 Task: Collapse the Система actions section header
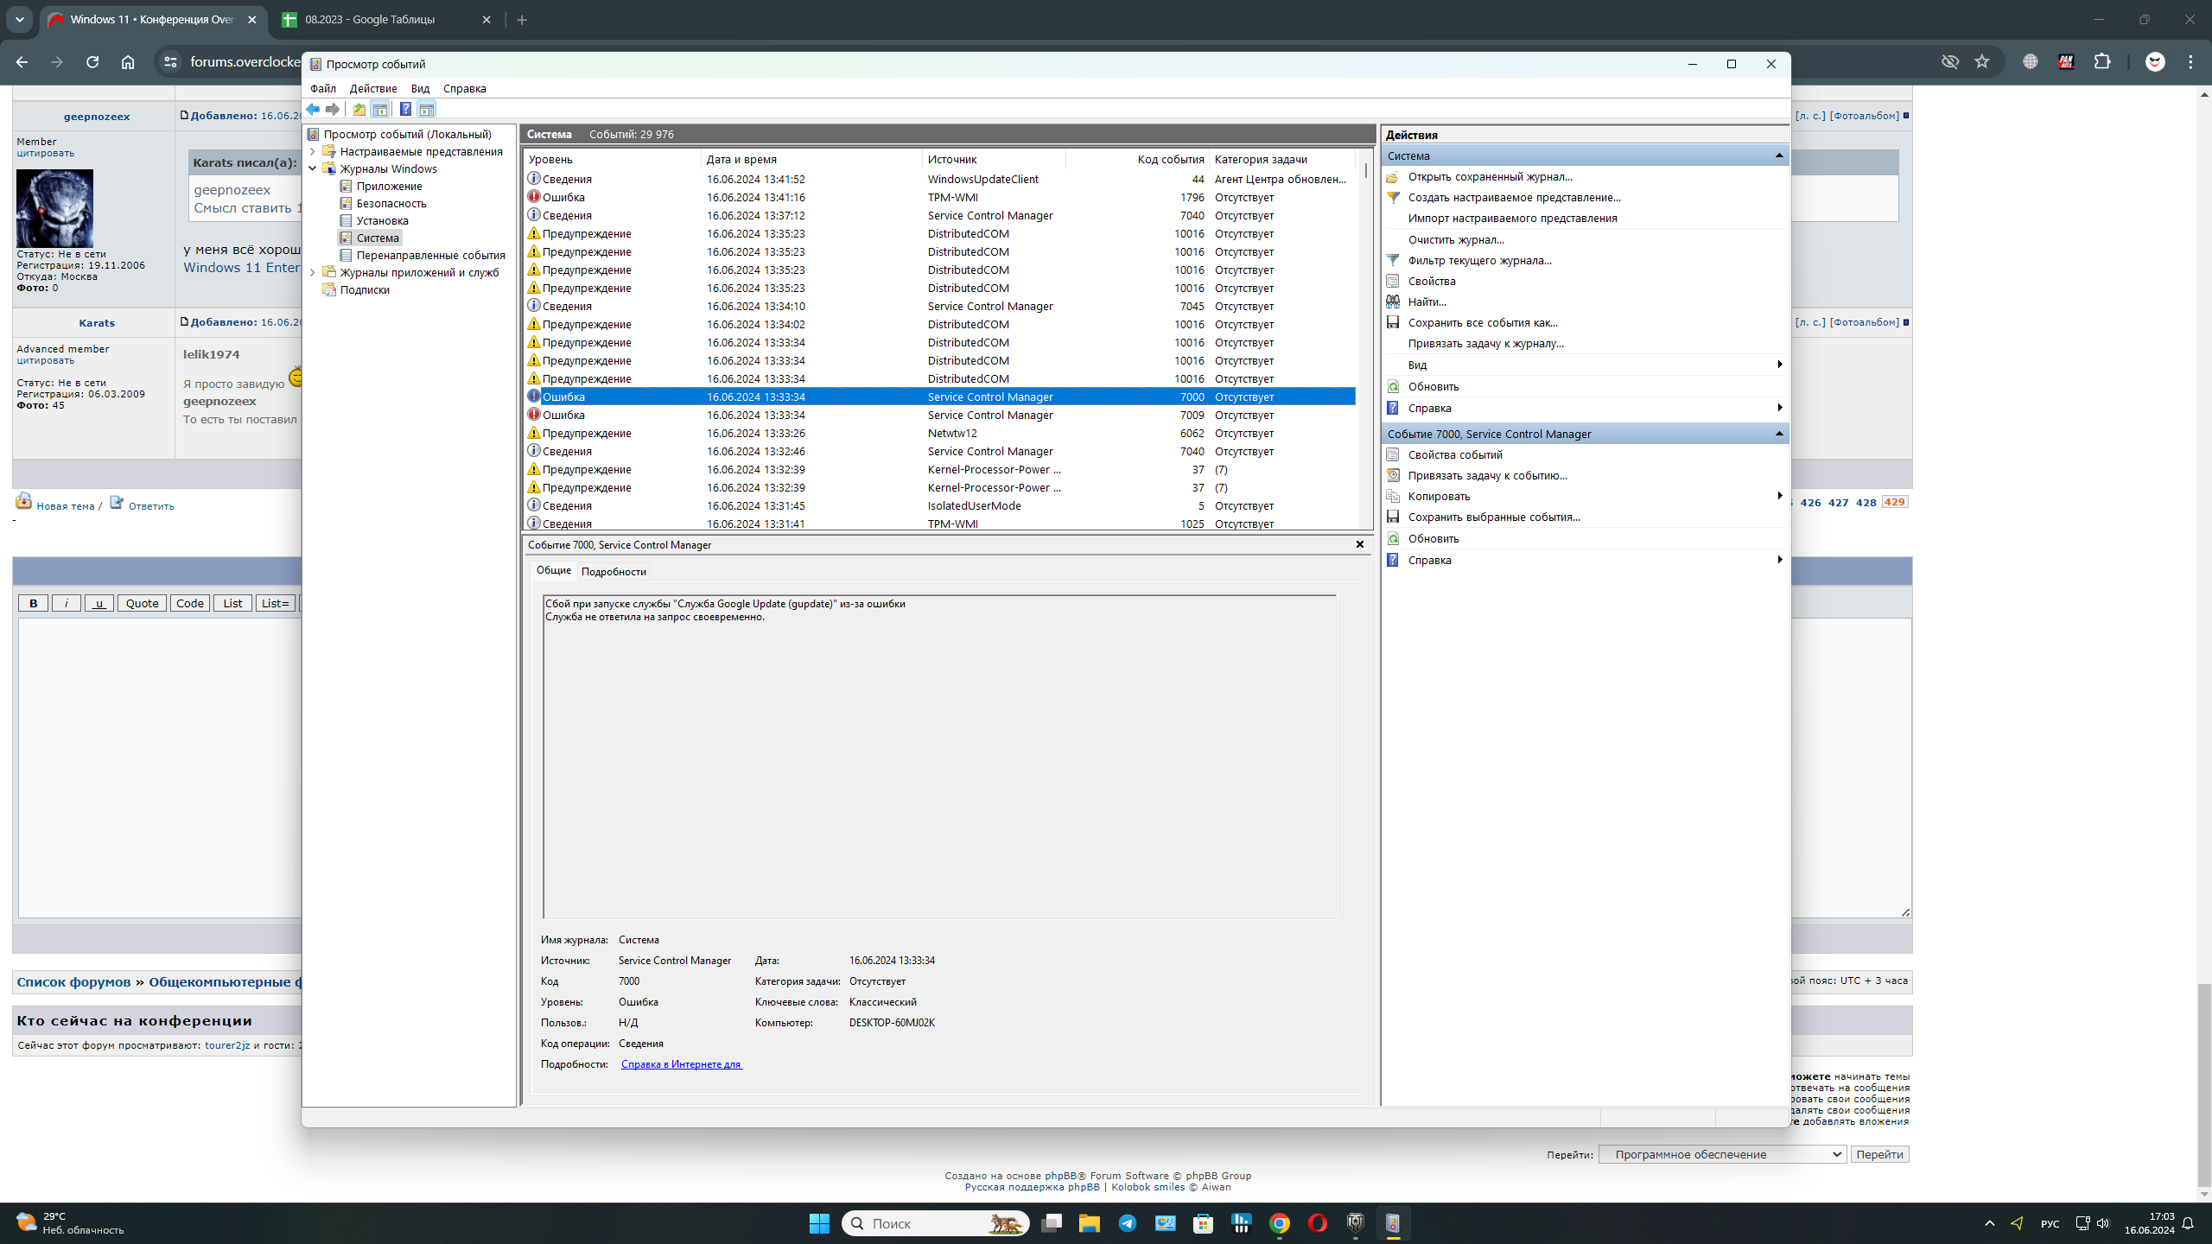point(1778,155)
